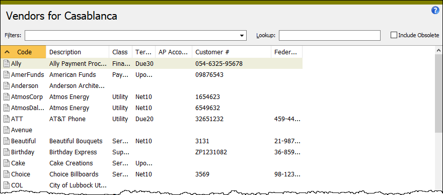Click customer number 1654623
The height and width of the screenshot is (195, 443).
click(x=207, y=97)
